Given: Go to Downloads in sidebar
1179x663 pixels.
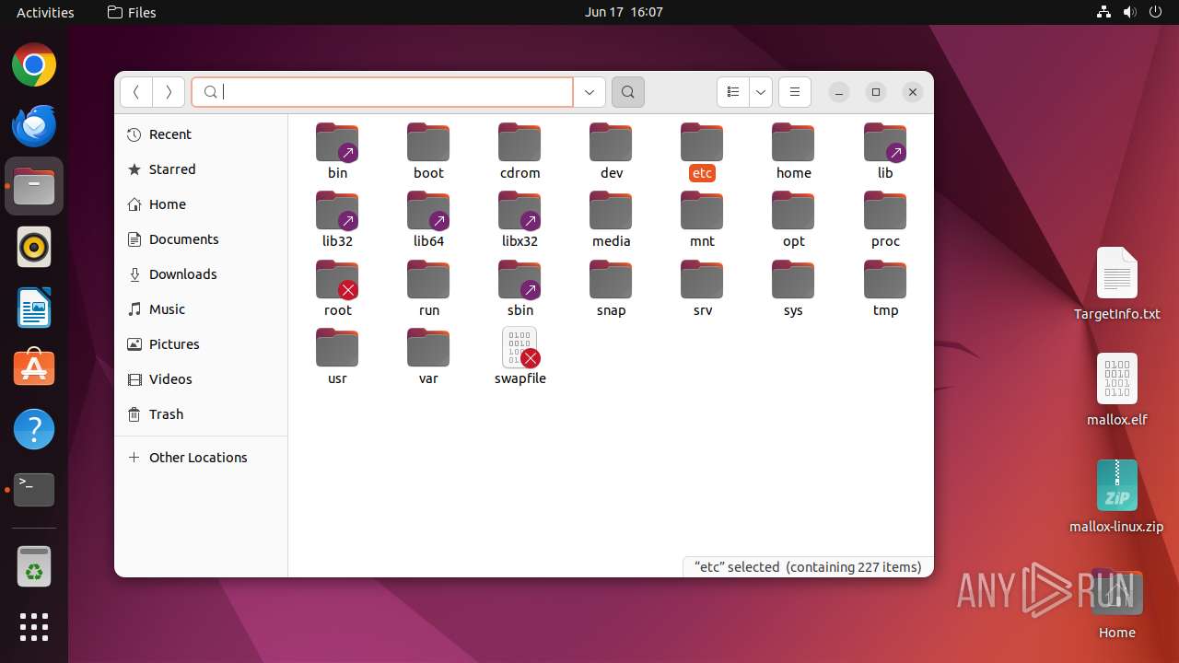Looking at the screenshot, I should coord(201,274).
